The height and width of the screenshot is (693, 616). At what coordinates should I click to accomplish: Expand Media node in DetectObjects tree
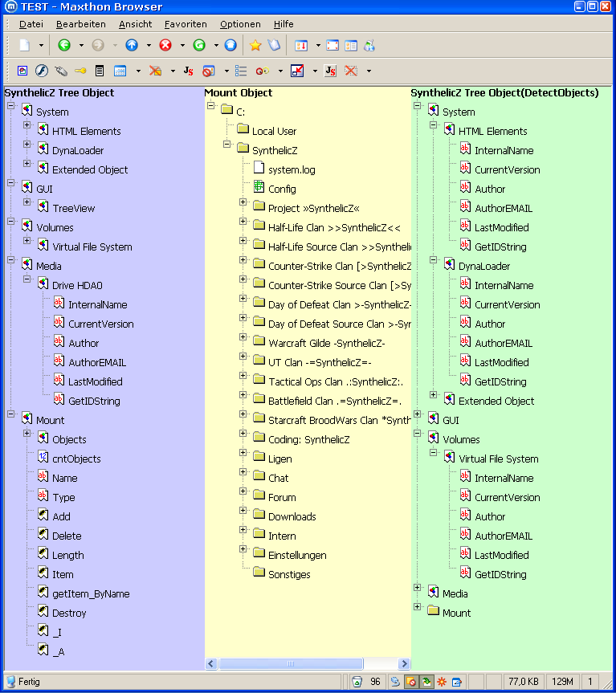(417, 587)
